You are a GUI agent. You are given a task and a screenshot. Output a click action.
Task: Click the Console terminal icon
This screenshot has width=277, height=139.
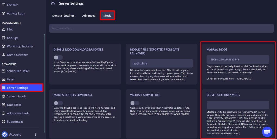4,5
